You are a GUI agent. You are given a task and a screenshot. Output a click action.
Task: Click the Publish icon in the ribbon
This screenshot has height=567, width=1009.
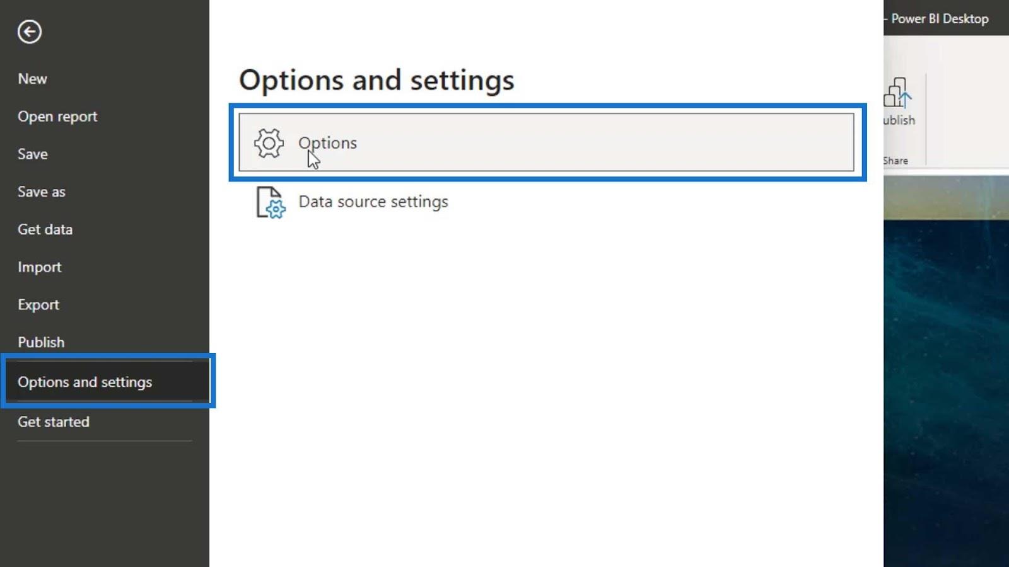tap(898, 93)
